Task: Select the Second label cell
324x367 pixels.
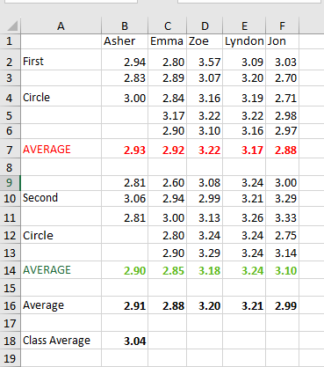Action: (x=61, y=199)
